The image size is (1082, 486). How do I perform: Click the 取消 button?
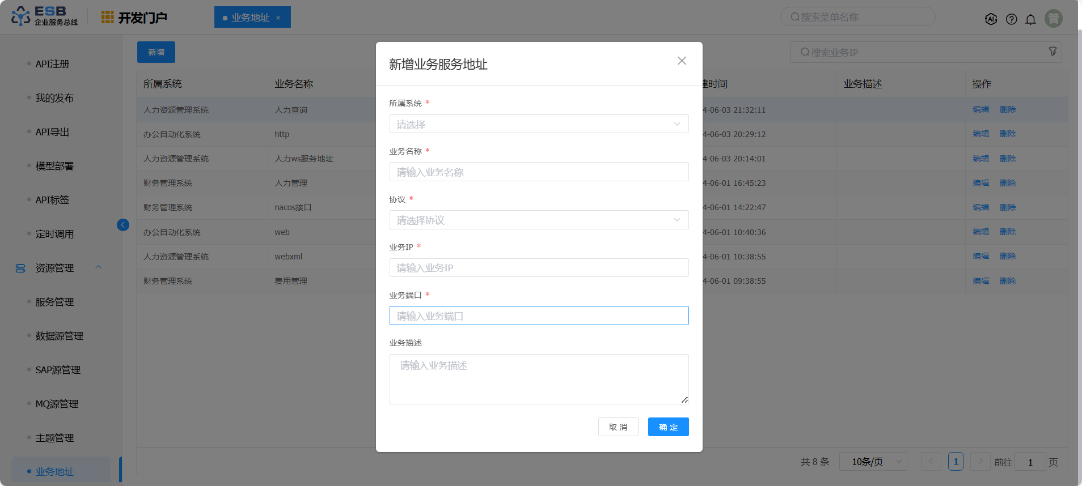click(618, 427)
